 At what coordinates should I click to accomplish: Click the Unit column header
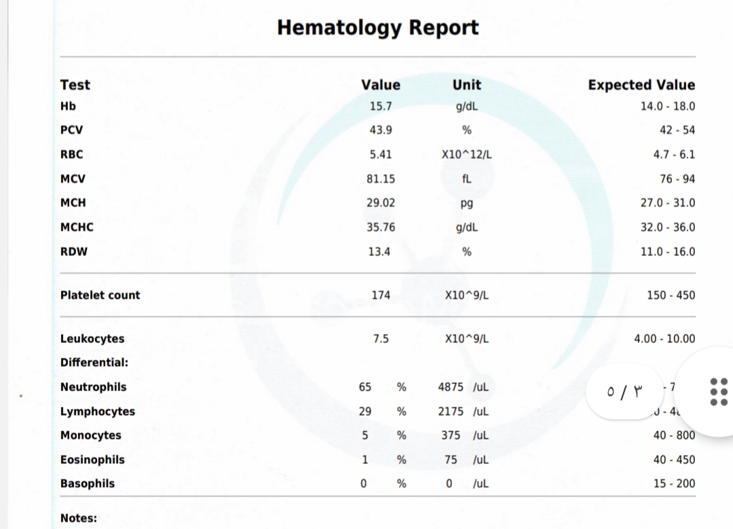coord(466,85)
